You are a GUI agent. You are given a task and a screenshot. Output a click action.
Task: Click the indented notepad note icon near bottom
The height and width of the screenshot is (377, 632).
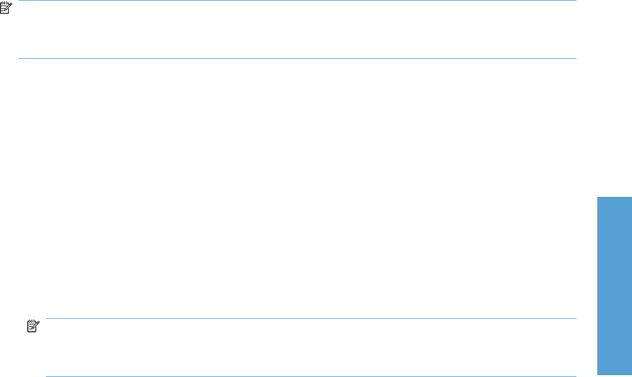pyautogui.click(x=33, y=326)
